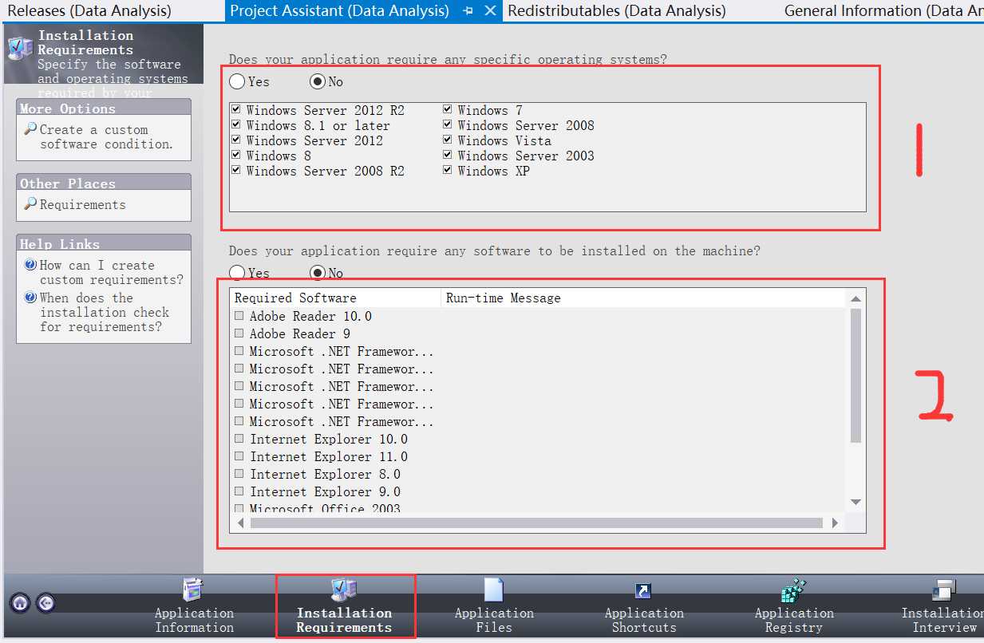
Task: Click the Required Software column header
Action: (335, 298)
